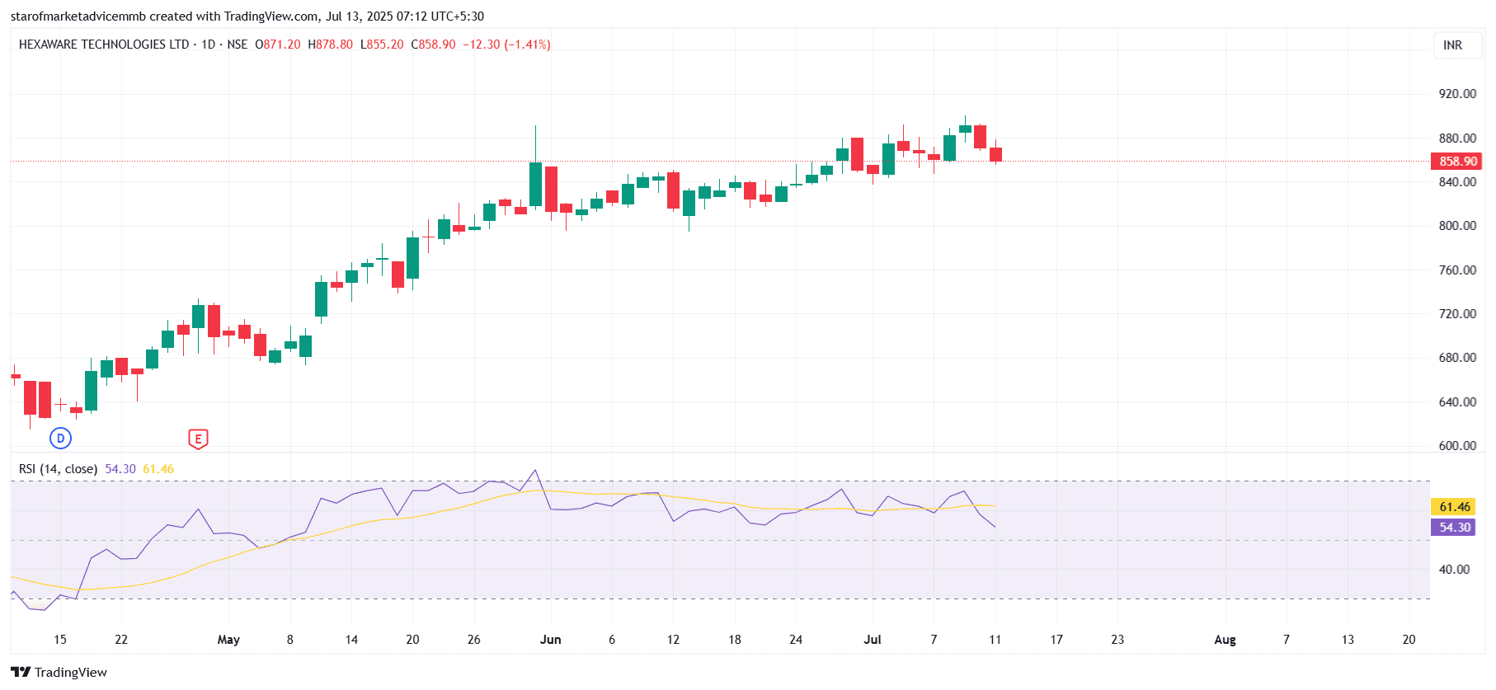Click the 840.00 price axis label

tap(1457, 182)
